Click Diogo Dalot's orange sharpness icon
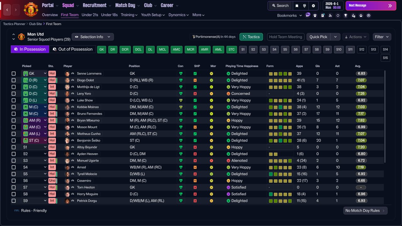This screenshot has width=402, height=226. tap(195, 80)
